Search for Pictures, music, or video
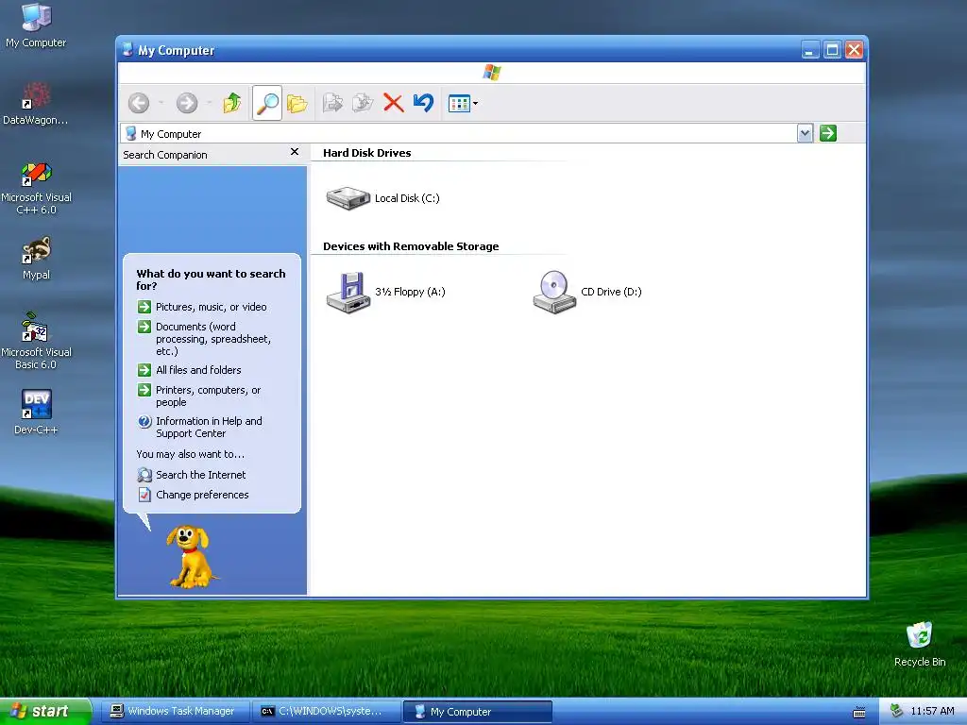This screenshot has height=725, width=967. click(203, 307)
